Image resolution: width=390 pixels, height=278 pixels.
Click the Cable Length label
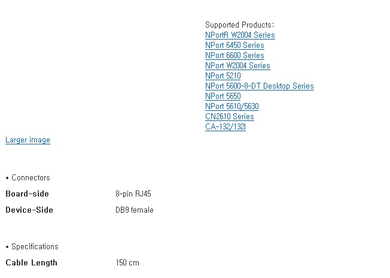tap(31, 263)
